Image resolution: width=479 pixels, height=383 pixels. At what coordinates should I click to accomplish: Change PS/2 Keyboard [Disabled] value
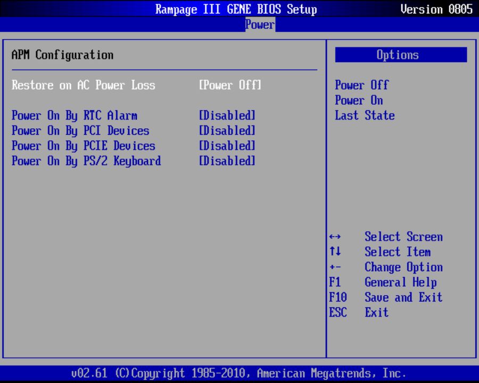pyautogui.click(x=227, y=161)
